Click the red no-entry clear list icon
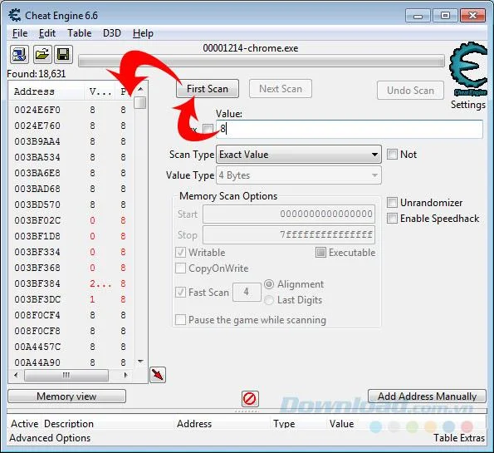Image resolution: width=494 pixels, height=453 pixels. coord(250,399)
